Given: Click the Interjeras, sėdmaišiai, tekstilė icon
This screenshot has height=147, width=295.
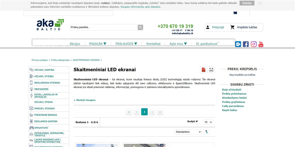Looking at the screenshot, I should tap(31, 134).
